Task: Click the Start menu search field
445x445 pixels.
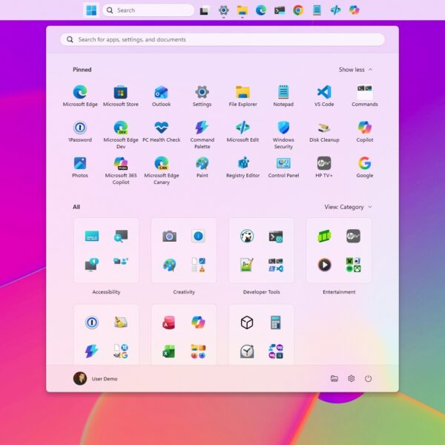Action: [222, 39]
